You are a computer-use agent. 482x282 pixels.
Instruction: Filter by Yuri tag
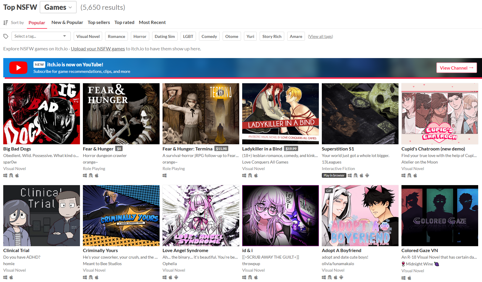pyautogui.click(x=250, y=36)
